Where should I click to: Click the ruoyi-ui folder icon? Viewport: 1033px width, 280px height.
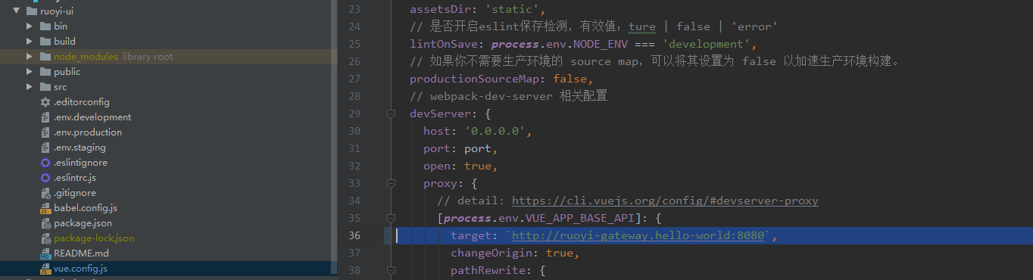coord(32,11)
